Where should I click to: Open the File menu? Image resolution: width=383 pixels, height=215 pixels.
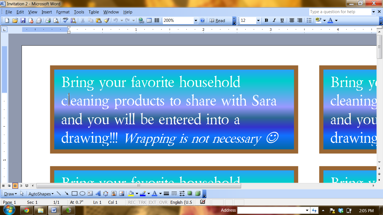click(x=9, y=12)
